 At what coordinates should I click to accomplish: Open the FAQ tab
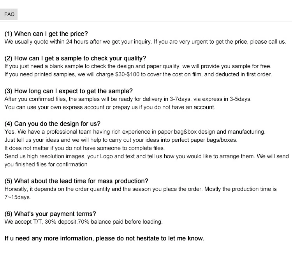(9, 14)
